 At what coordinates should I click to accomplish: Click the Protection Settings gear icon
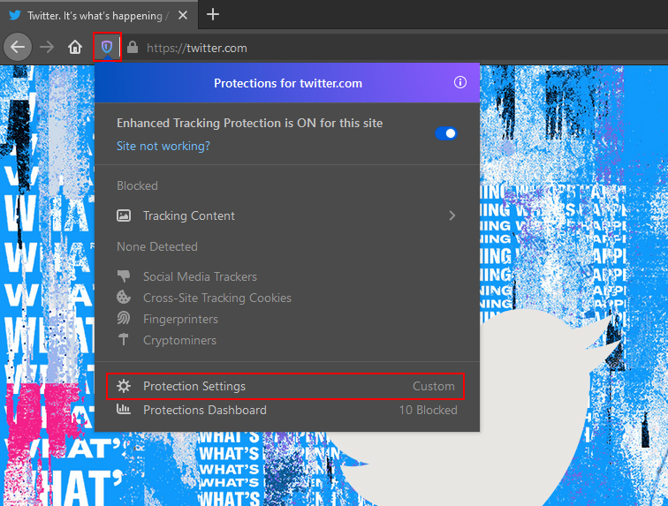pos(124,386)
